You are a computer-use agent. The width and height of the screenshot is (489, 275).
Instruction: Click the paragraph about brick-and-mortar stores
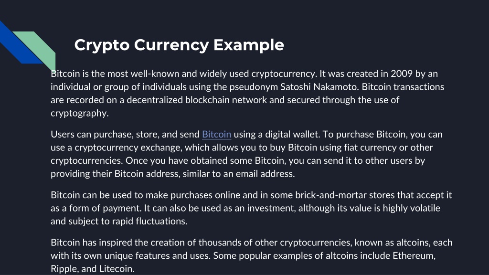pyautogui.click(x=251, y=208)
